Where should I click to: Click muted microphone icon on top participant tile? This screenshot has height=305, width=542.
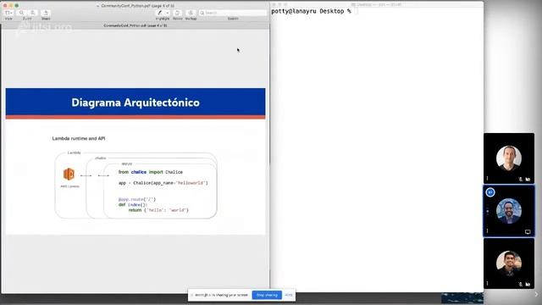click(x=521, y=179)
